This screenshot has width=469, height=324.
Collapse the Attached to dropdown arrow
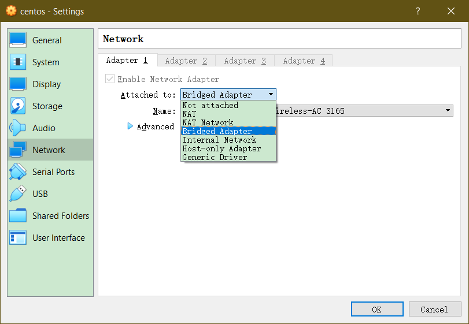(x=271, y=95)
